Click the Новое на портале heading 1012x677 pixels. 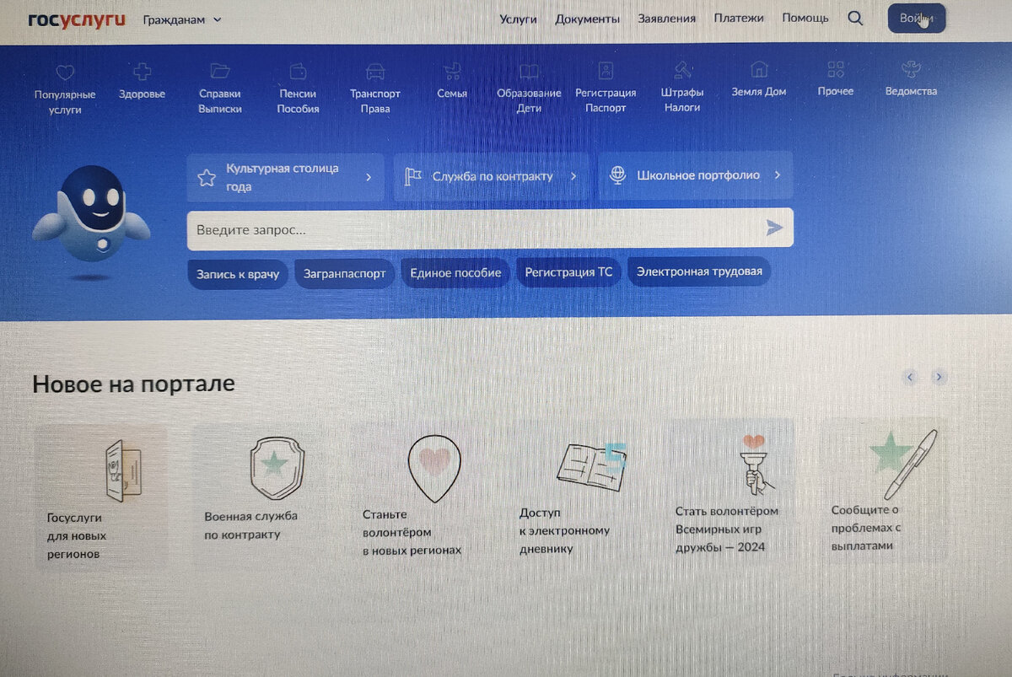pyautogui.click(x=133, y=384)
